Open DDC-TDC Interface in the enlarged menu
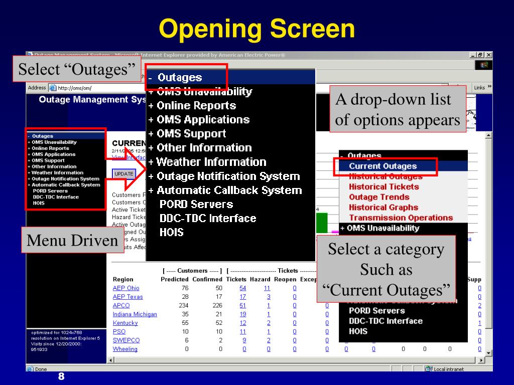The image size is (514, 385). (208, 219)
